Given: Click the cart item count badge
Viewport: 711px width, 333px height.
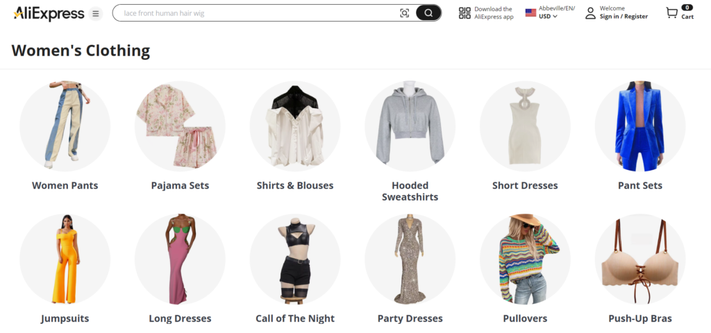Looking at the screenshot, I should [x=687, y=7].
